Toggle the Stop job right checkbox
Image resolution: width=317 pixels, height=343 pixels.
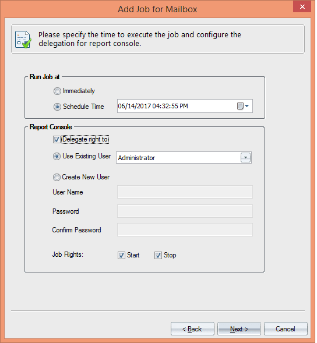tap(158, 255)
